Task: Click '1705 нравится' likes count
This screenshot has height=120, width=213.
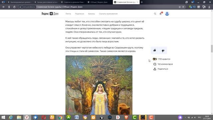Action: click(164, 59)
